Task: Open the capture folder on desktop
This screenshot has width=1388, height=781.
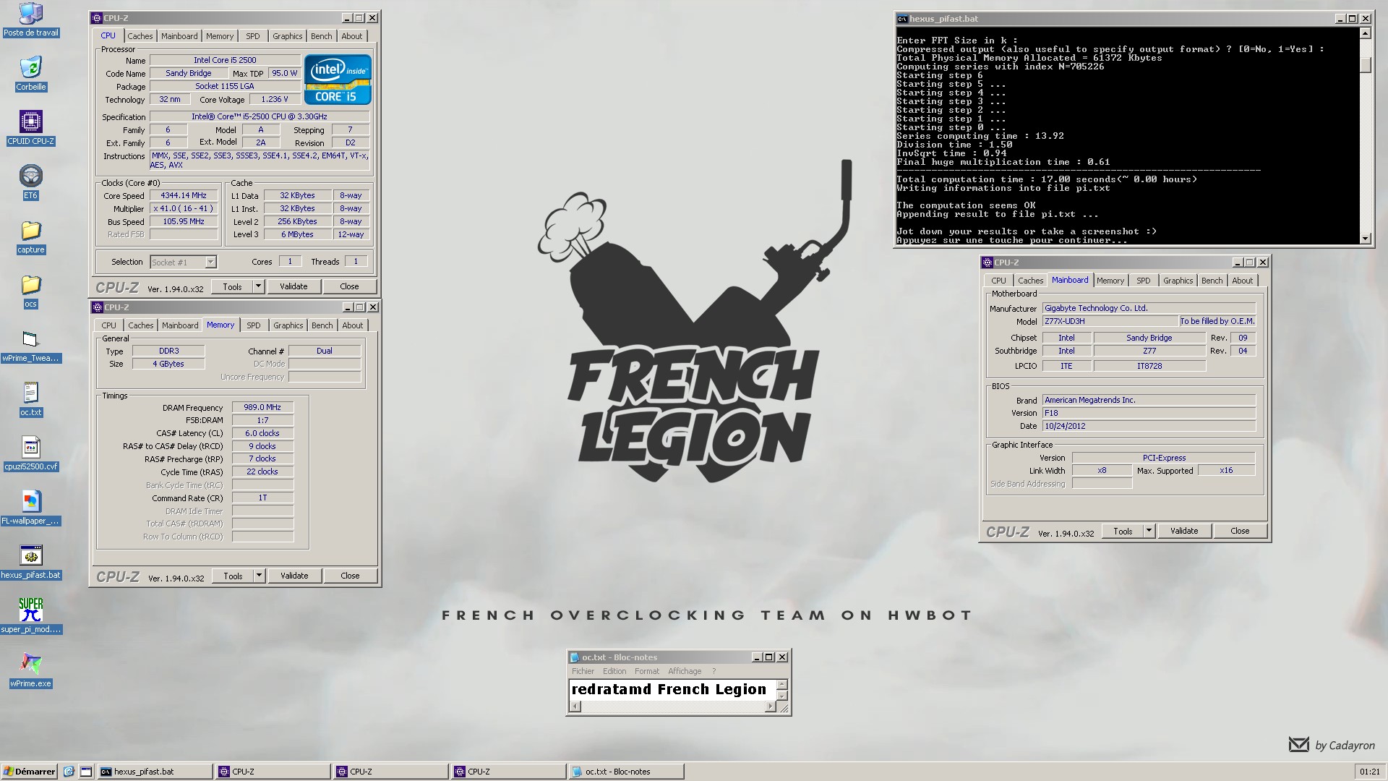Action: coord(30,236)
